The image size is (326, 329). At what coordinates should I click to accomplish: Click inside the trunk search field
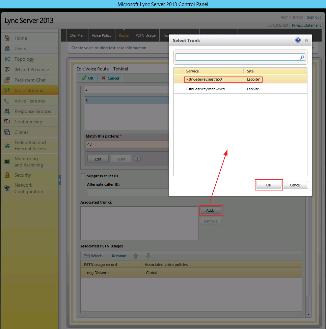click(236, 57)
